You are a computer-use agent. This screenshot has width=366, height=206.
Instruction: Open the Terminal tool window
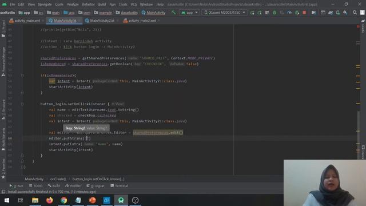[x=120, y=185]
